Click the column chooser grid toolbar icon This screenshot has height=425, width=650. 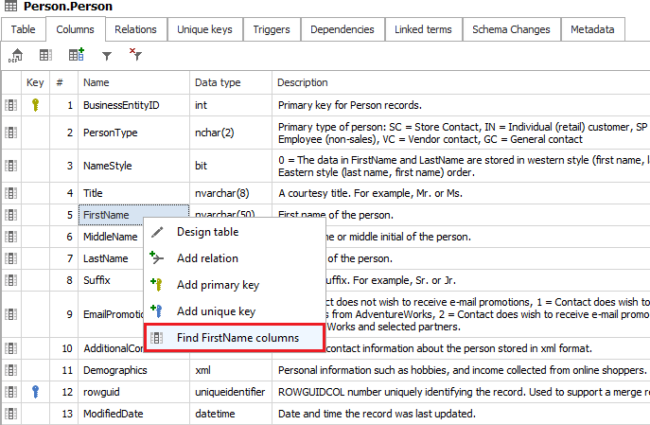tap(45, 56)
